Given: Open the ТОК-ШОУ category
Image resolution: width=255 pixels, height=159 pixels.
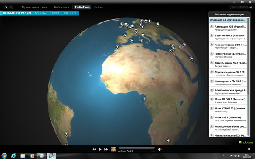Looking at the screenshot, I should [70, 13].
